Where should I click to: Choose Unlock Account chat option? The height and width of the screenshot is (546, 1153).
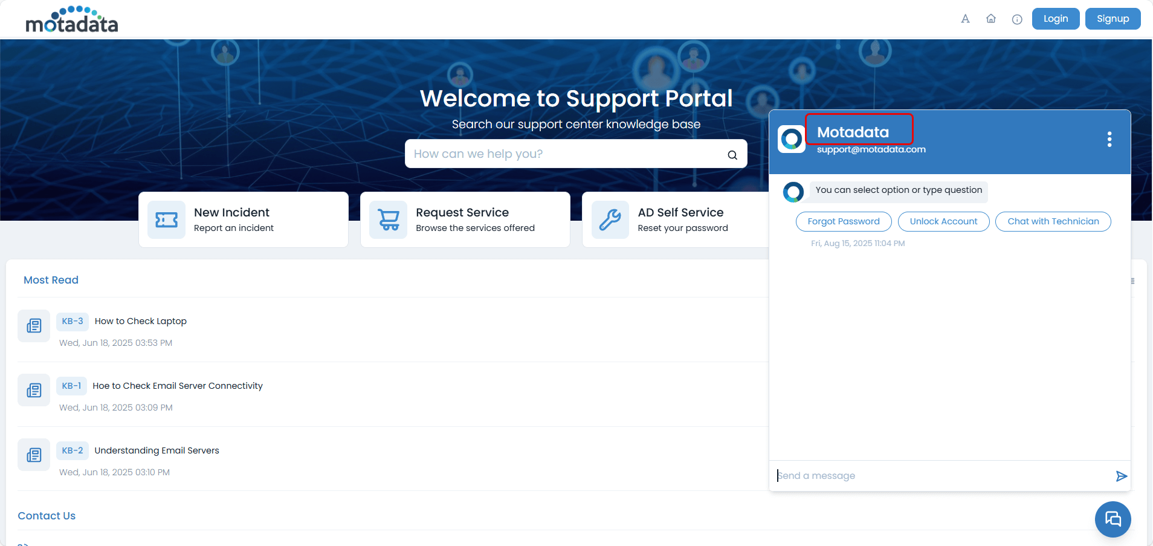943,221
